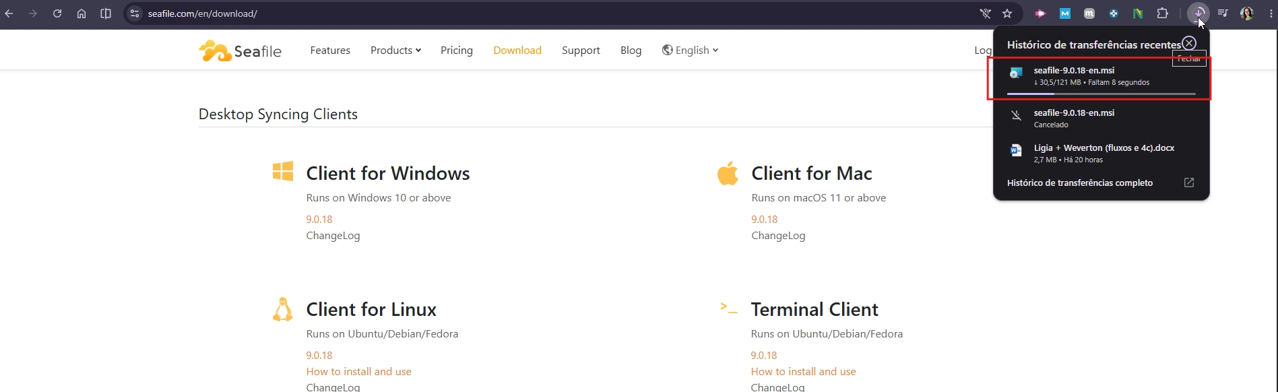Viewport: 1278px width, 392px height.
Task: Click the Client for Windows heading
Action: click(388, 173)
